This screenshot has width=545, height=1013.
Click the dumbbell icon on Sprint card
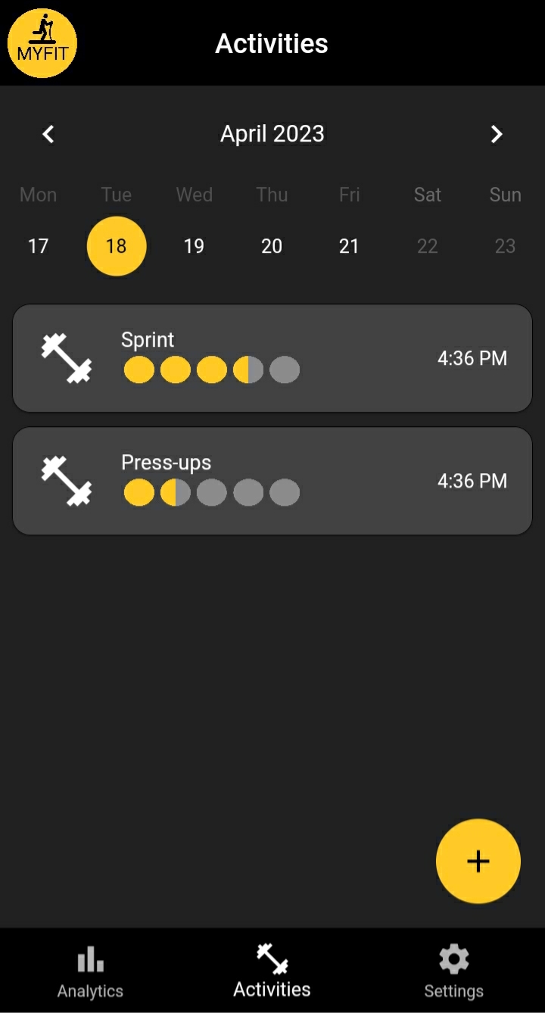67,358
